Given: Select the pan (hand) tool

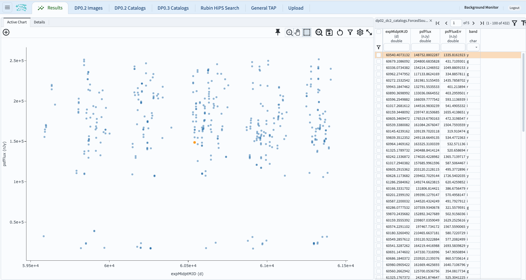Looking at the screenshot, I should click(297, 32).
